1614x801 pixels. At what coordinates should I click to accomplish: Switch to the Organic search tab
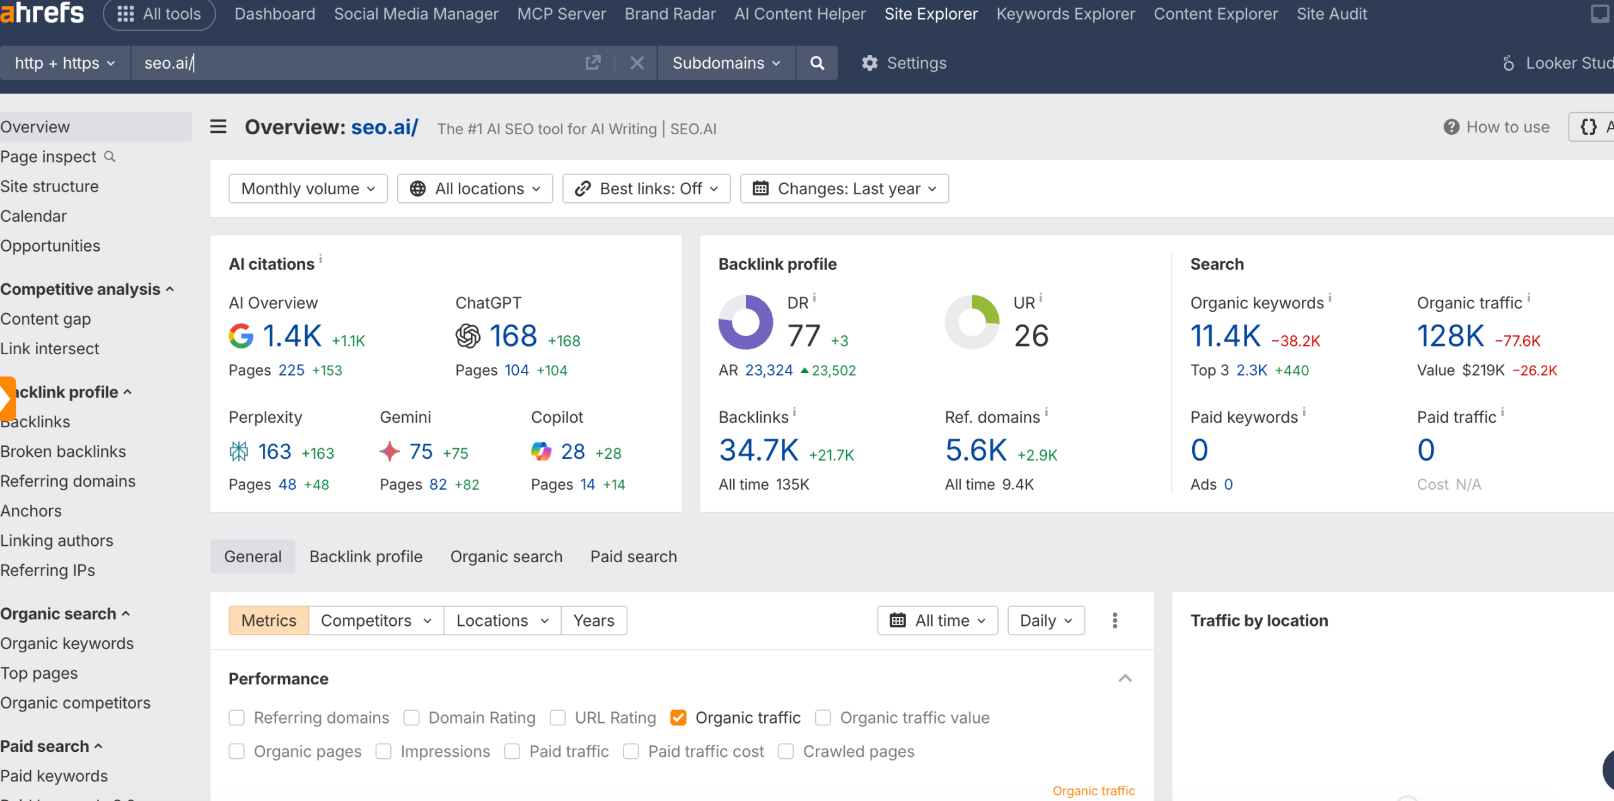pos(506,556)
